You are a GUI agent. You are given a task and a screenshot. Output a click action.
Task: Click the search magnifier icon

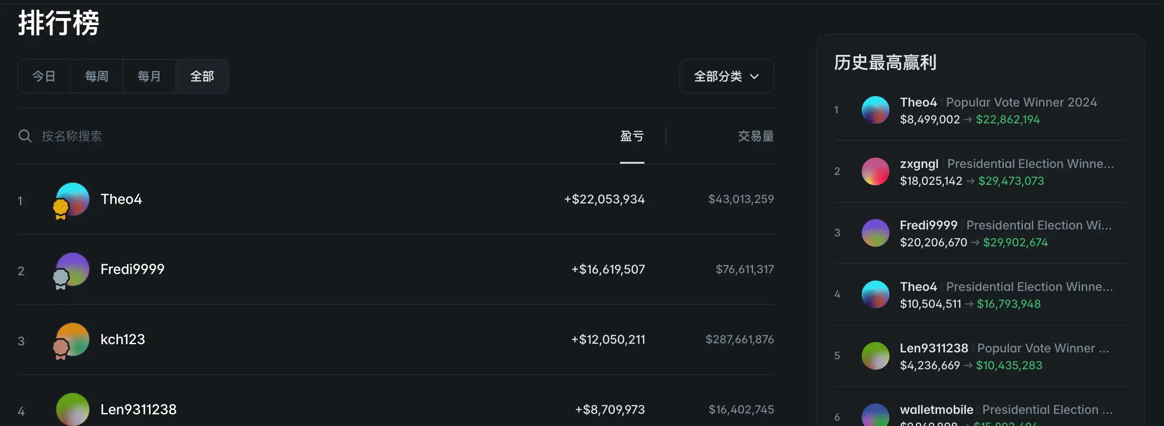tap(25, 136)
